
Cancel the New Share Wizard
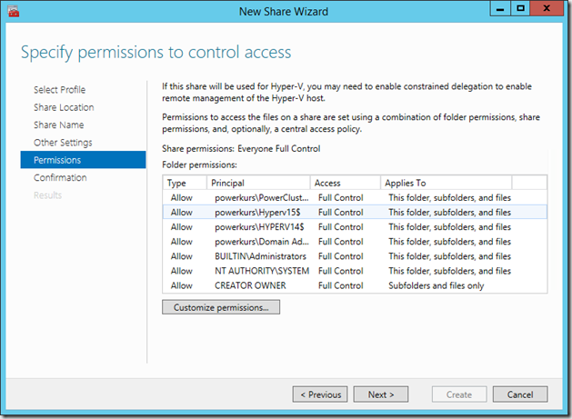(x=519, y=394)
